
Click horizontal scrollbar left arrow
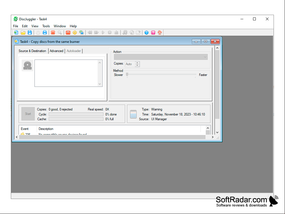click(17, 137)
